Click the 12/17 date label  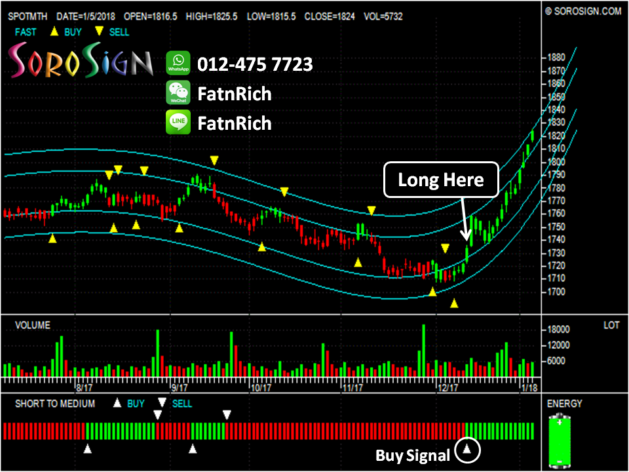448,387
